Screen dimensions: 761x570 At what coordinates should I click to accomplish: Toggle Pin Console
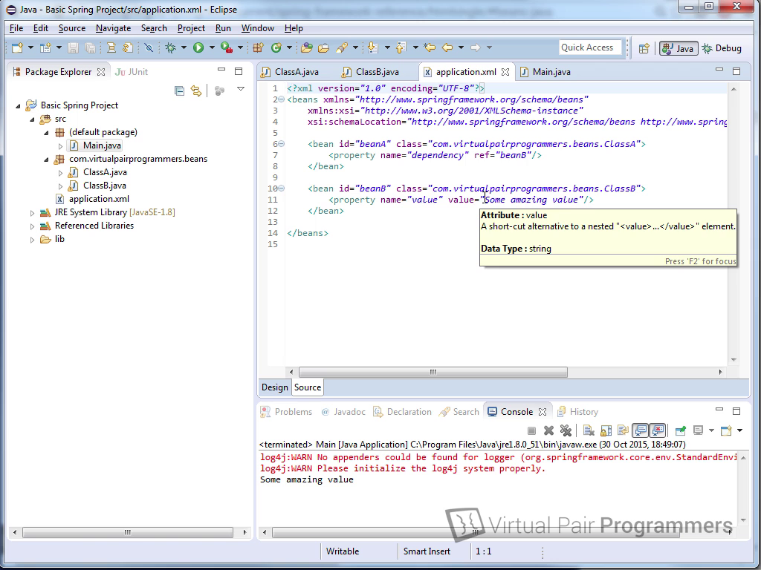coord(681,430)
